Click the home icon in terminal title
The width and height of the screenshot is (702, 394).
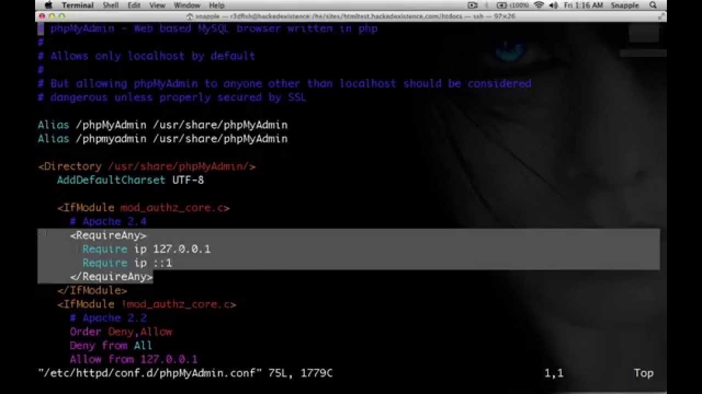190,16
